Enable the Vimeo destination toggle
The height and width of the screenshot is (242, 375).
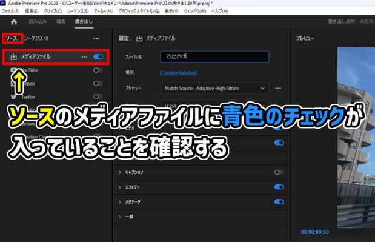98,83
